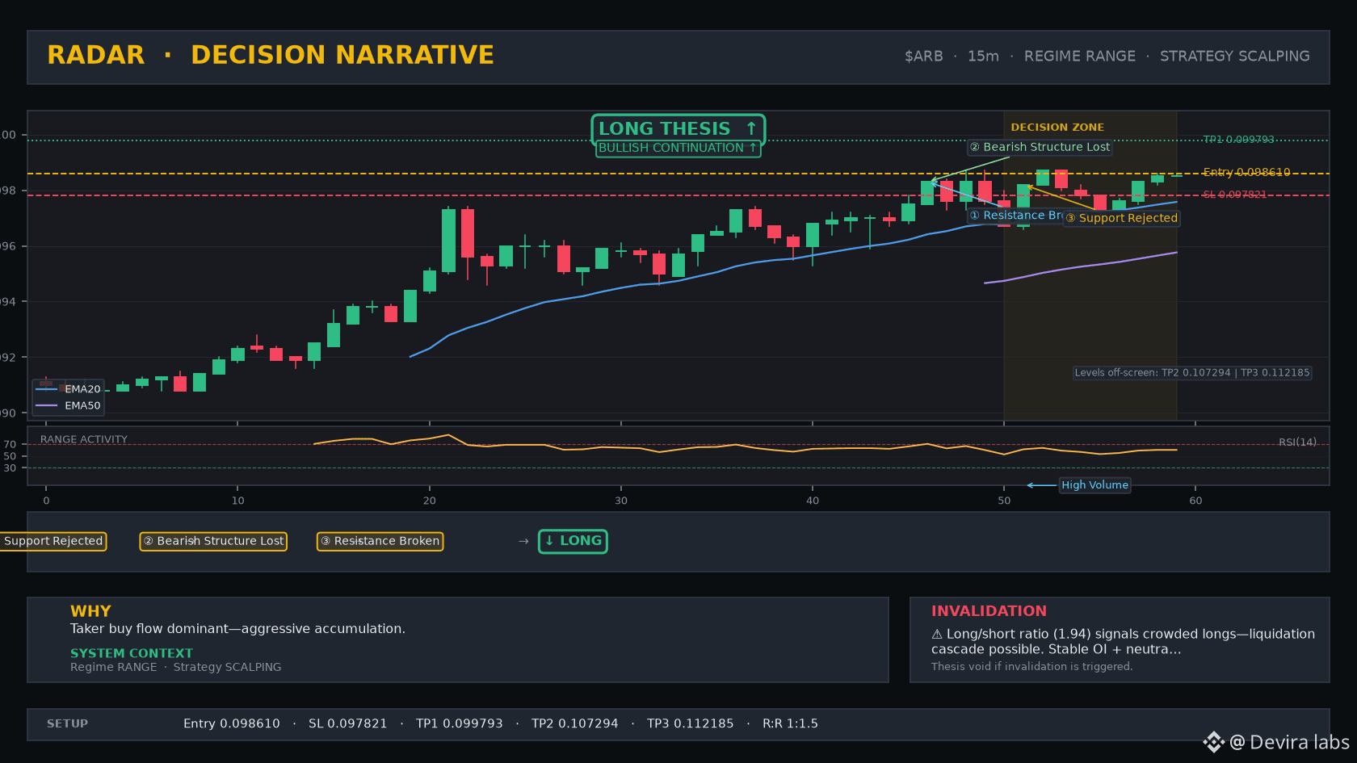This screenshot has height=763, width=1357.
Task: Click the Regime RANGE · Strategy SCALPING line
Action: tap(175, 667)
